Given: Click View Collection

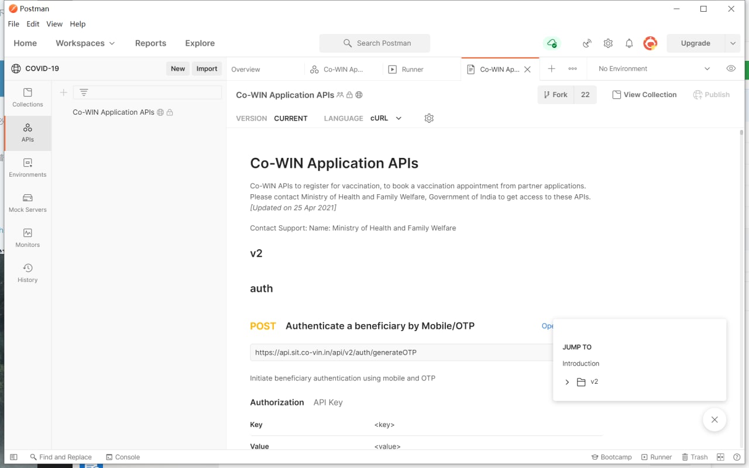Looking at the screenshot, I should click(644, 95).
